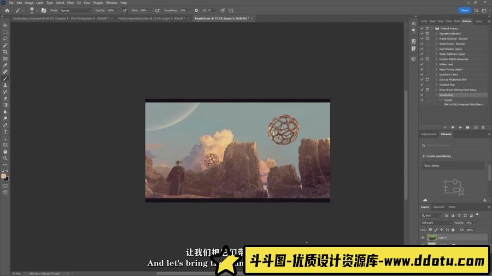The image size is (492, 276).
Task: Delete the selected action with trash icon
Action: click(483, 127)
